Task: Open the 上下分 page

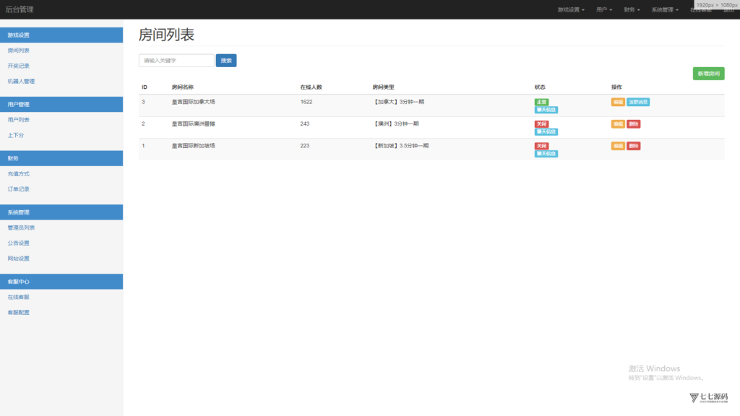Action: [15, 134]
